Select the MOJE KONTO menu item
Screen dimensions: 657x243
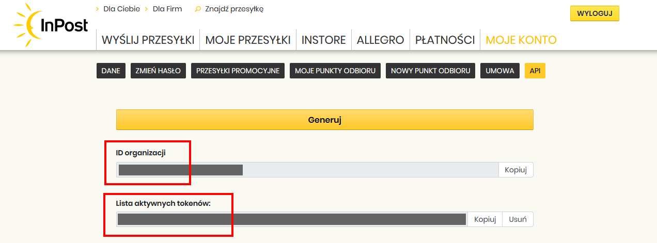pos(521,40)
